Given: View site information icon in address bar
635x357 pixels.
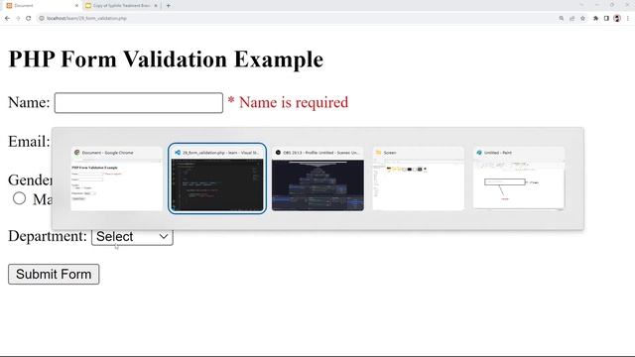Looking at the screenshot, I should pos(42,18).
